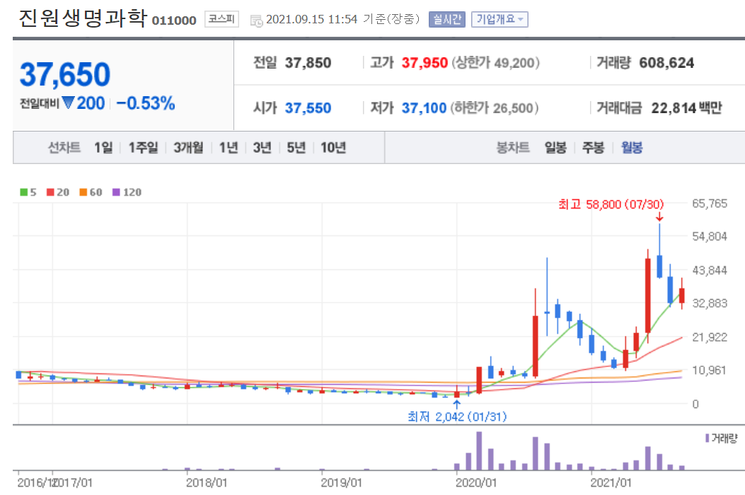The image size is (745, 495).
Task: Click the 코스피 market badge
Action: point(221,19)
